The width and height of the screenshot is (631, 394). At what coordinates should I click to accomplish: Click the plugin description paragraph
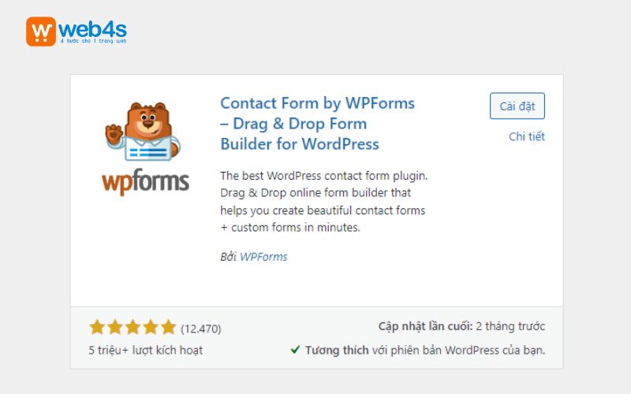tap(323, 201)
